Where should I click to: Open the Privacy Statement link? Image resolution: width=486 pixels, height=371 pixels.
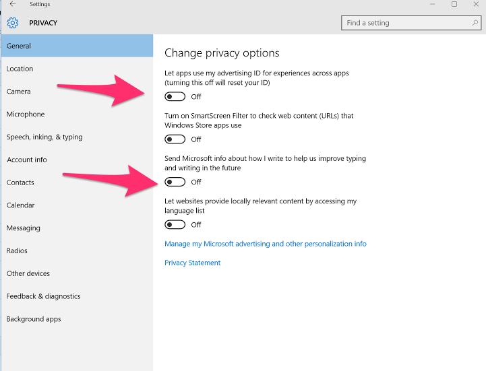coord(192,263)
